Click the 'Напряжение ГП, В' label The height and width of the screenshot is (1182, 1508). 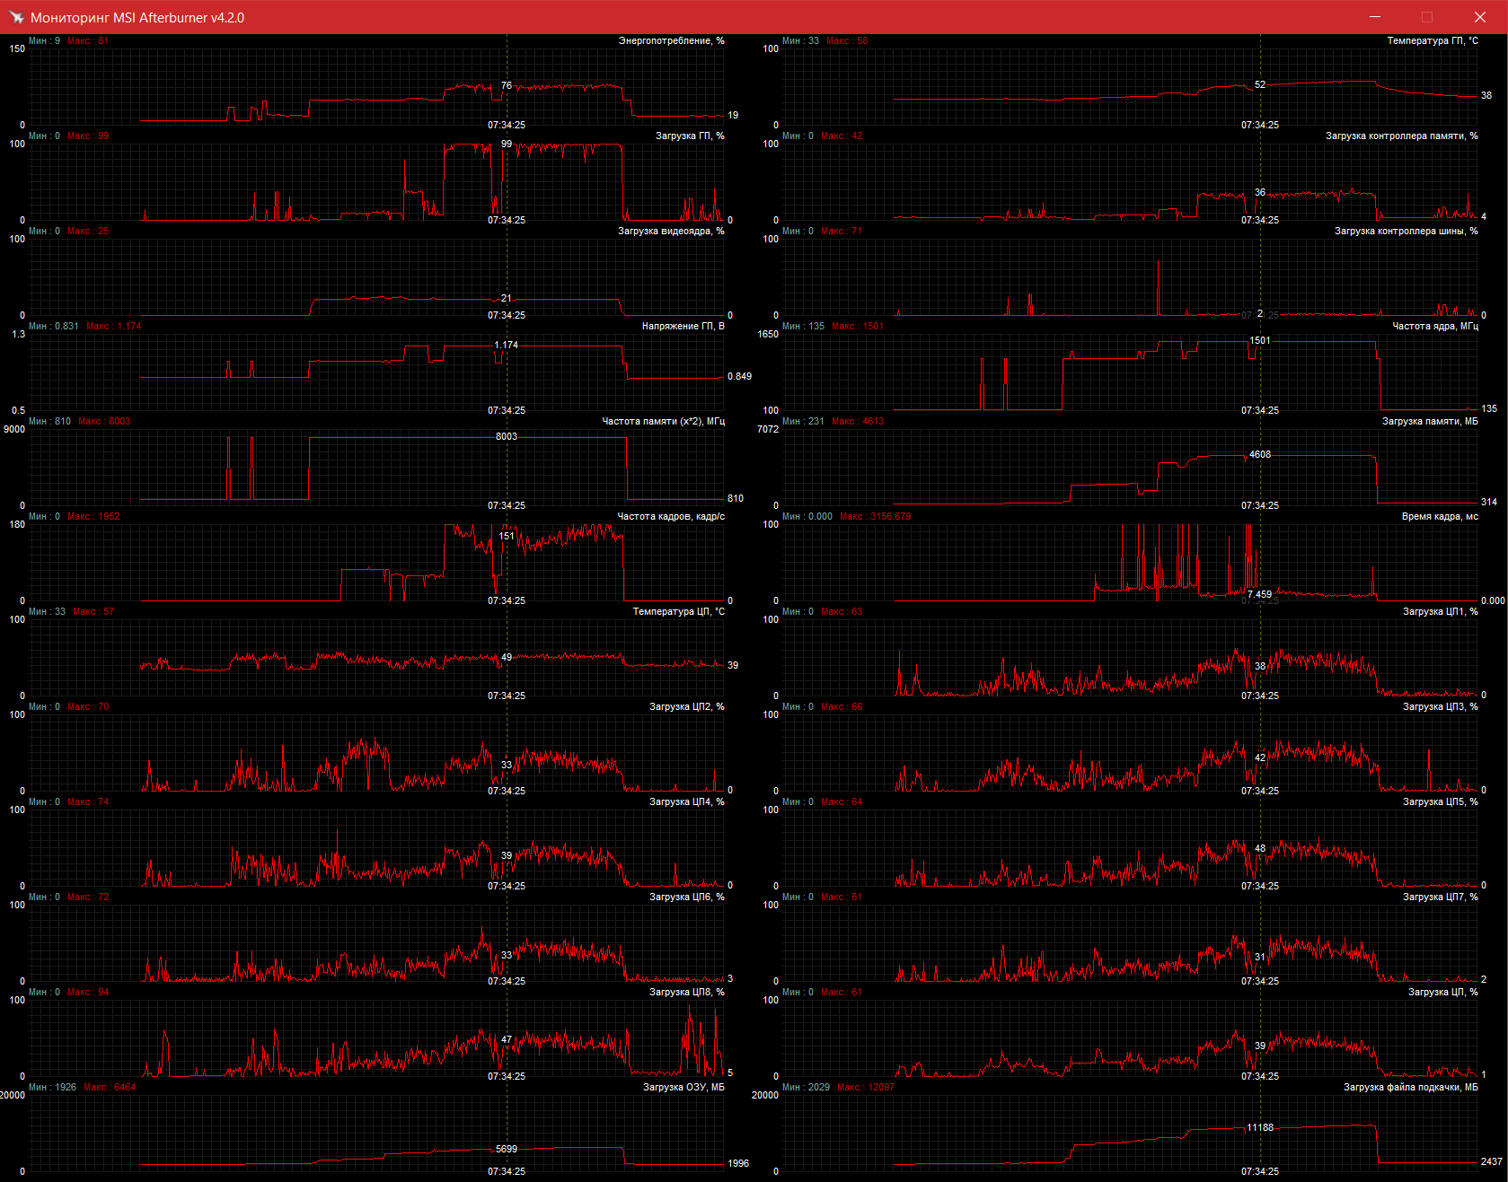(x=683, y=327)
